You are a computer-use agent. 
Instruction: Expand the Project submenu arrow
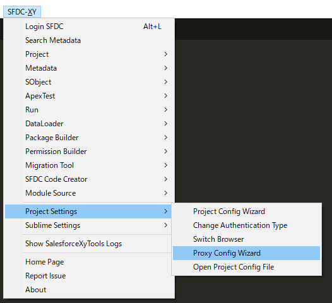tap(166, 54)
